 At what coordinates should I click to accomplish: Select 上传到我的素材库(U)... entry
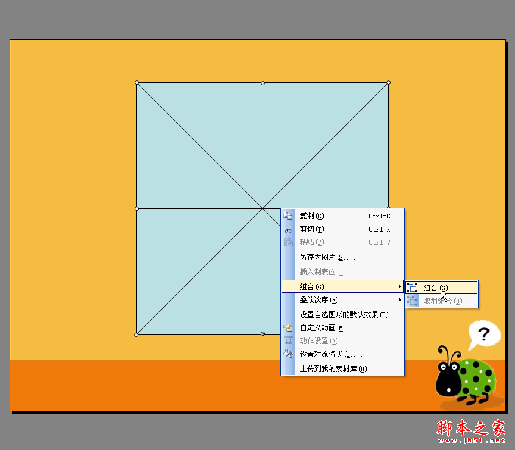(x=343, y=369)
